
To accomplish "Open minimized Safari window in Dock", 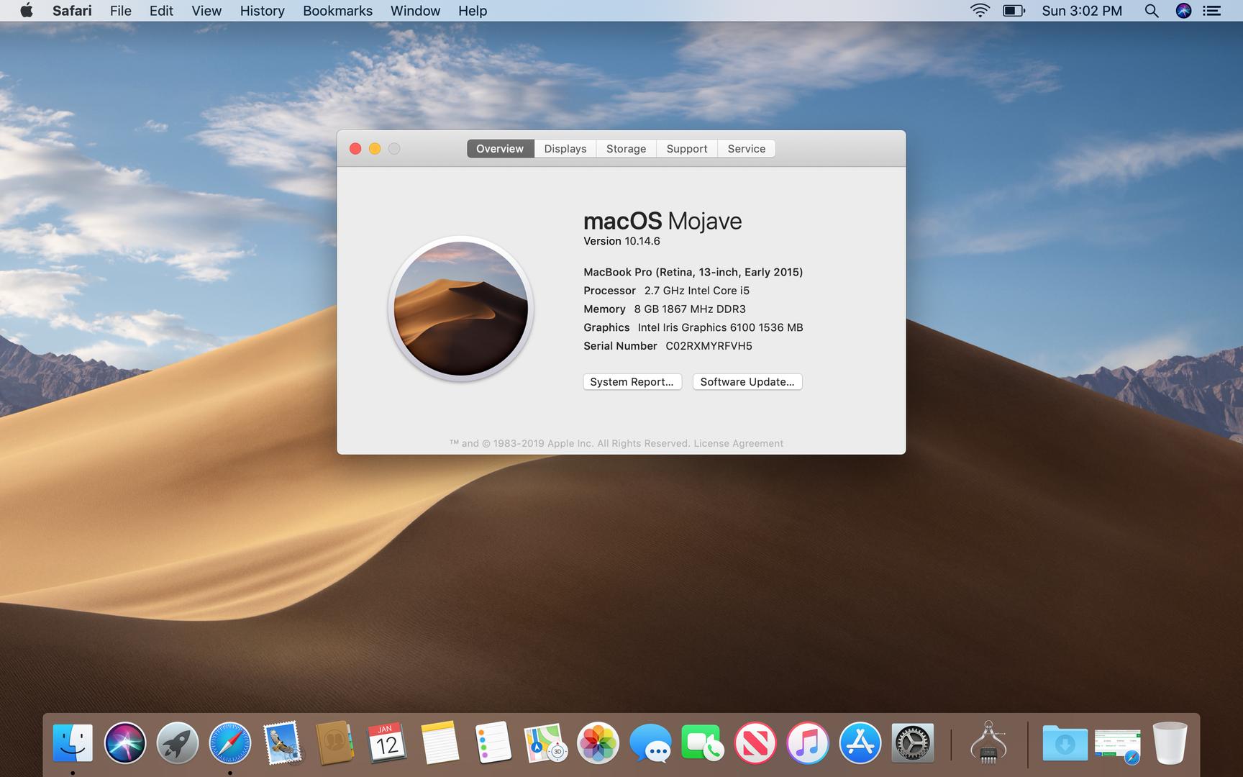I will tap(1118, 745).
